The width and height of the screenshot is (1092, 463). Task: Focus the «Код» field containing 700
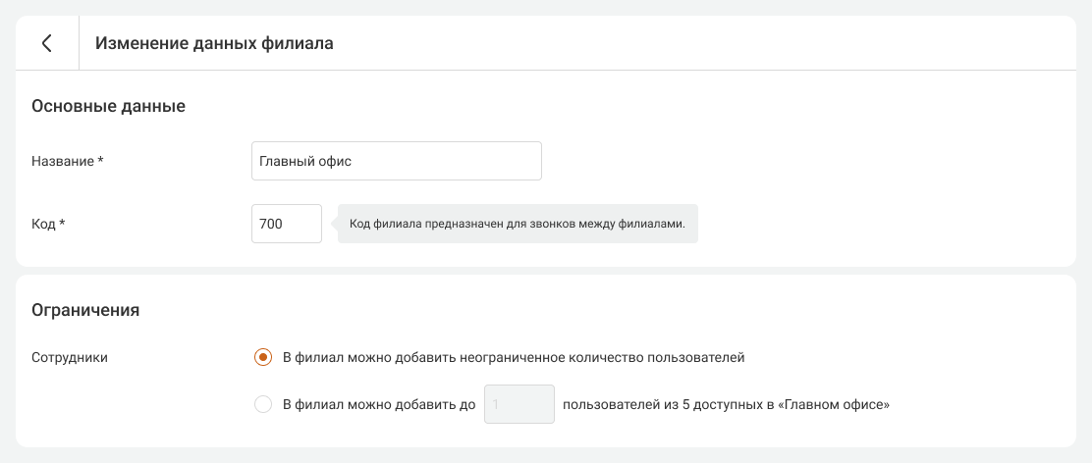pyautogui.click(x=286, y=224)
